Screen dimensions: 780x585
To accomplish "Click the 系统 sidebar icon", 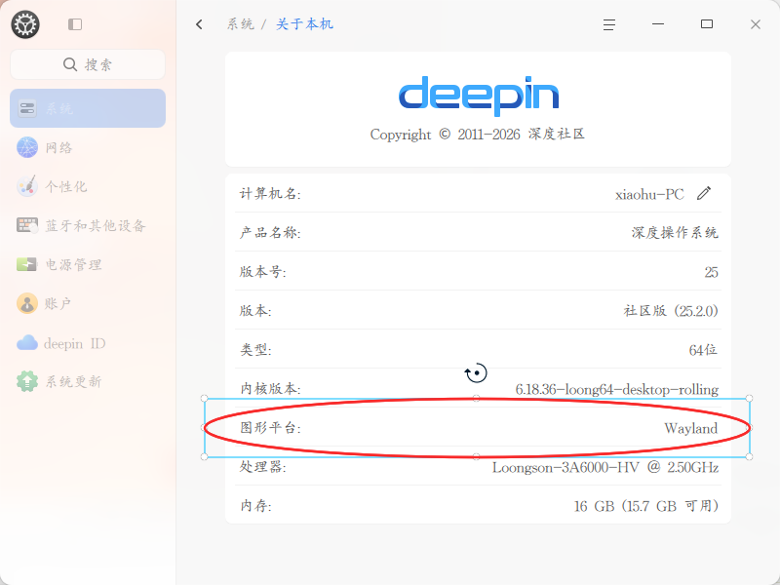I will 27,108.
